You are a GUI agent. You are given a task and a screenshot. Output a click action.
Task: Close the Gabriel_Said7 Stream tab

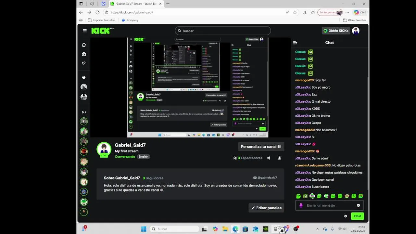coord(160,4)
